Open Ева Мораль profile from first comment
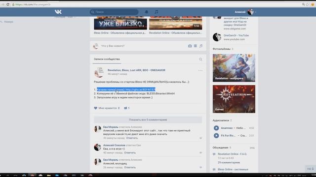Screen dimensions: 316x177 [x=111, y=127]
